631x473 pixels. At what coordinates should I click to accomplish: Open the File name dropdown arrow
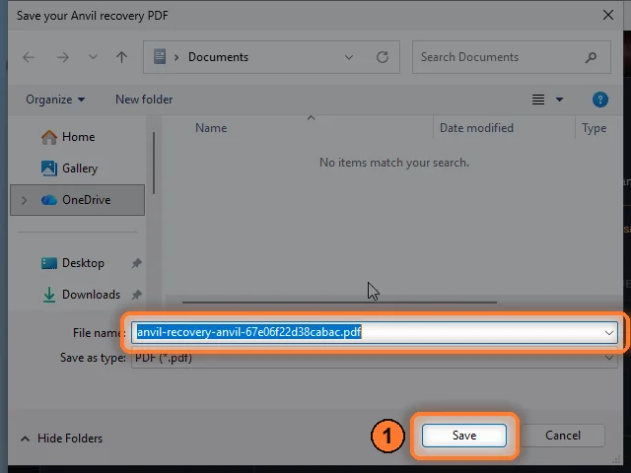click(609, 333)
